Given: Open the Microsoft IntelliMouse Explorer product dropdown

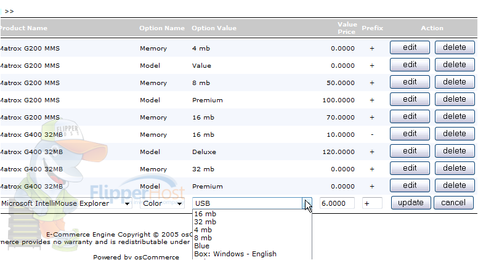Looking at the screenshot, I should pos(66,203).
